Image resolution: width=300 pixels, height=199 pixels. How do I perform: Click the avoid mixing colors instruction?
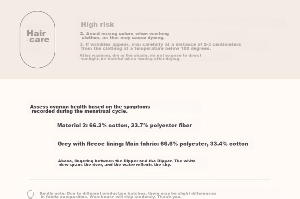coord(124,35)
